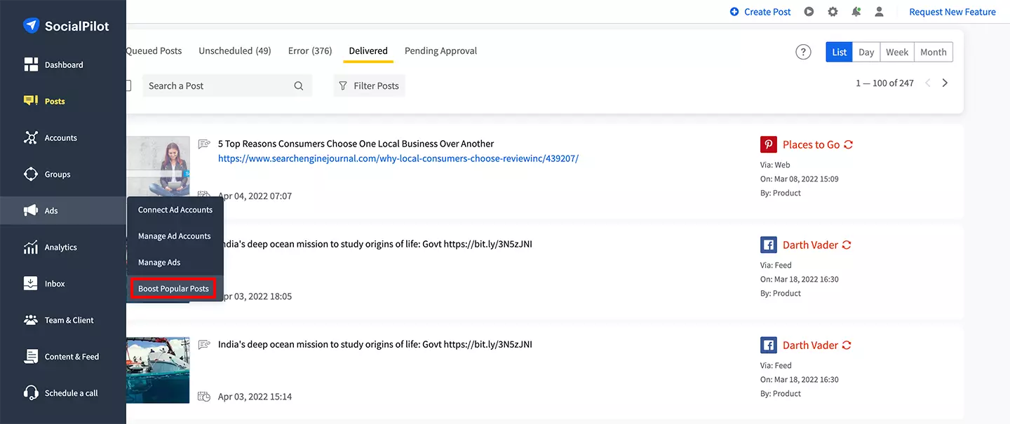Switch to Day view
Screen dimensions: 1010x424
coord(866,52)
